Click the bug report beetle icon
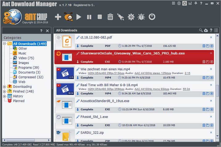Screen dimensions: 221x147 (141, 17)
